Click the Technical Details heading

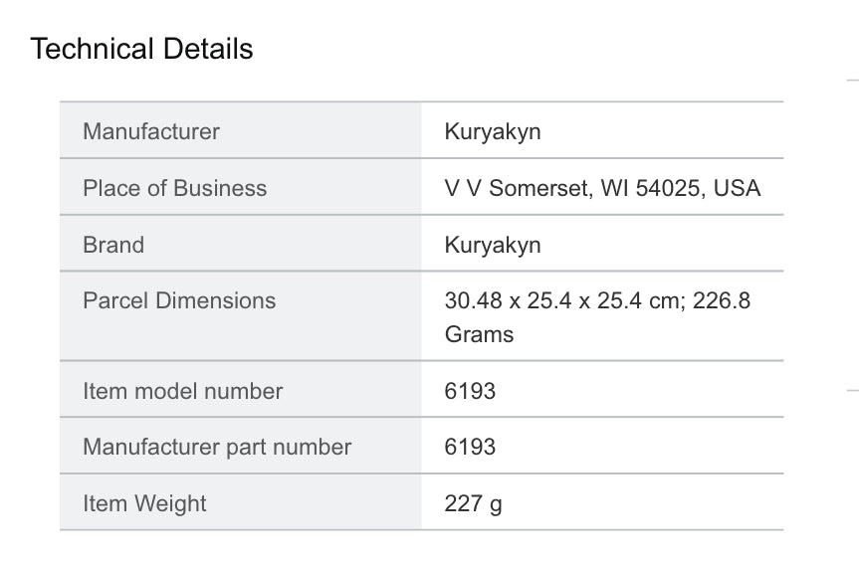click(142, 49)
